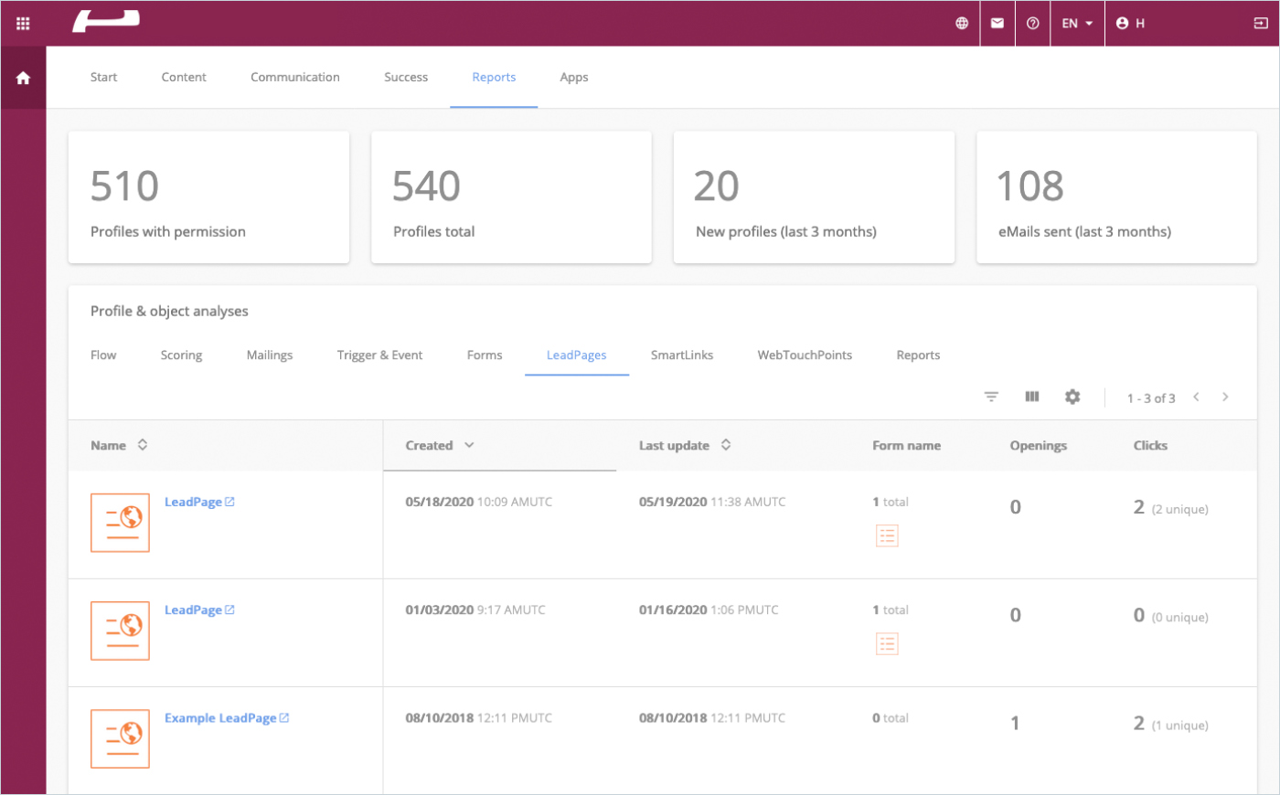Click the globe icon in header
Viewport: 1280px width, 795px height.
[962, 24]
